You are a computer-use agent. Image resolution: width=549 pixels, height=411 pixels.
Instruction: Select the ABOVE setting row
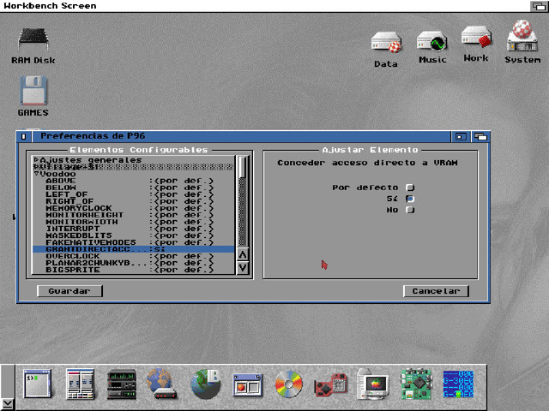tap(134, 181)
